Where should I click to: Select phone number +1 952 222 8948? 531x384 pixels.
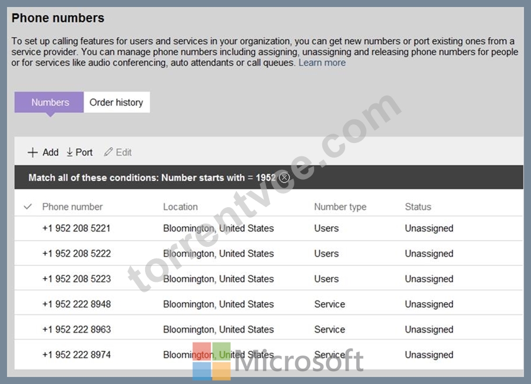coord(76,304)
